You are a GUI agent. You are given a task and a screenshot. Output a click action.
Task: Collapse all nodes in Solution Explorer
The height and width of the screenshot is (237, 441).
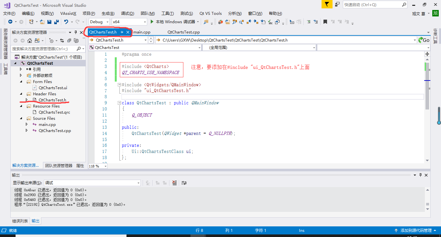point(69,41)
